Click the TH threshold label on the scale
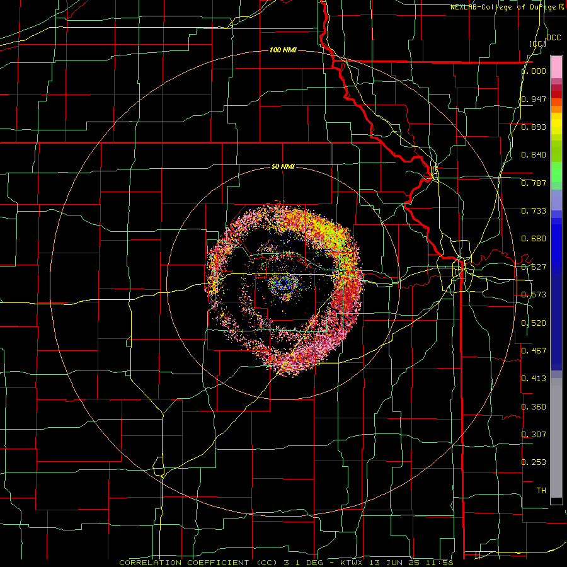The image size is (567, 567). pyautogui.click(x=541, y=491)
